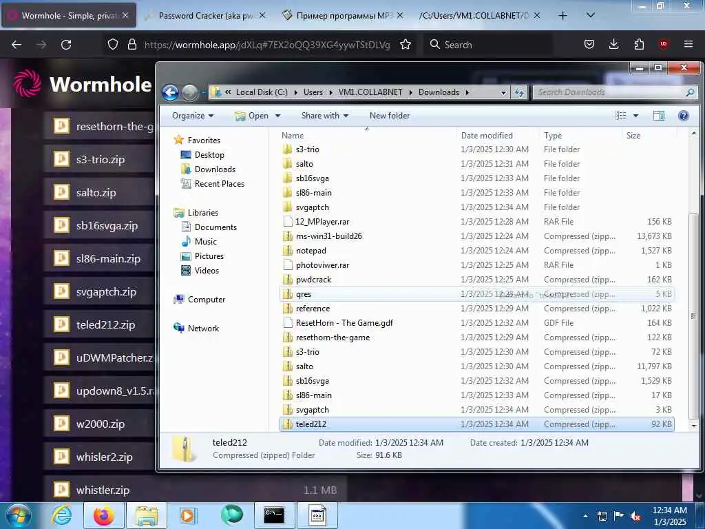Open the Windows Start menu
Viewport: 705px width, 529px height.
18,515
